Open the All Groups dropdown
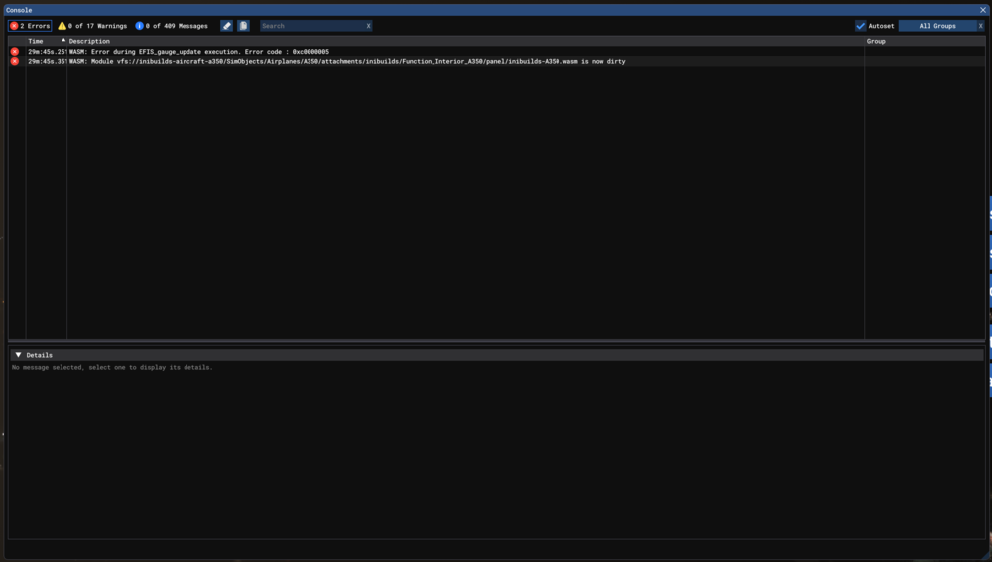This screenshot has height=562, width=992. 937,26
